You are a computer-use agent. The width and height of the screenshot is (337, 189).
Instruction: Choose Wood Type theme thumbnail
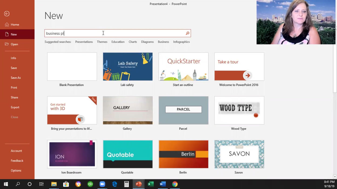(239, 110)
